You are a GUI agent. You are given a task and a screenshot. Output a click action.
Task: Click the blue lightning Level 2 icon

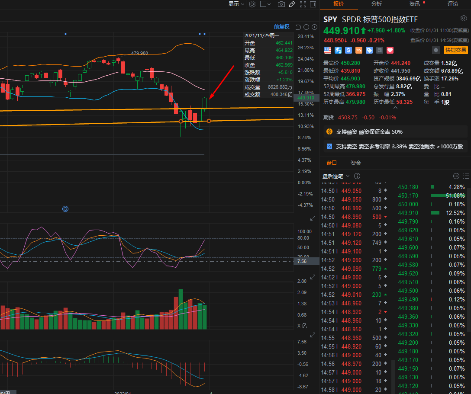click(x=338, y=50)
